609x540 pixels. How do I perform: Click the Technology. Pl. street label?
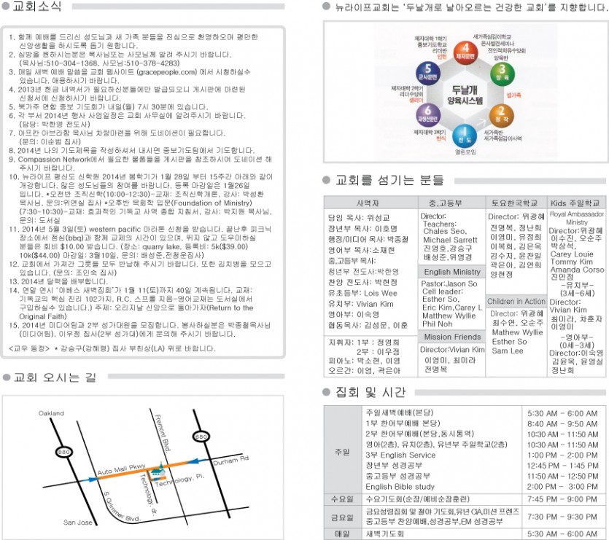pos(179,480)
